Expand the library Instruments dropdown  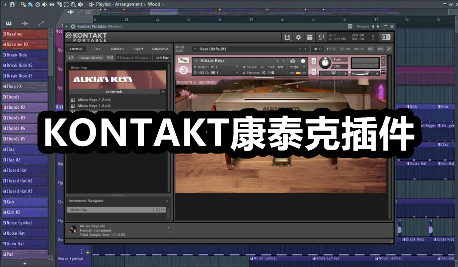163,91
